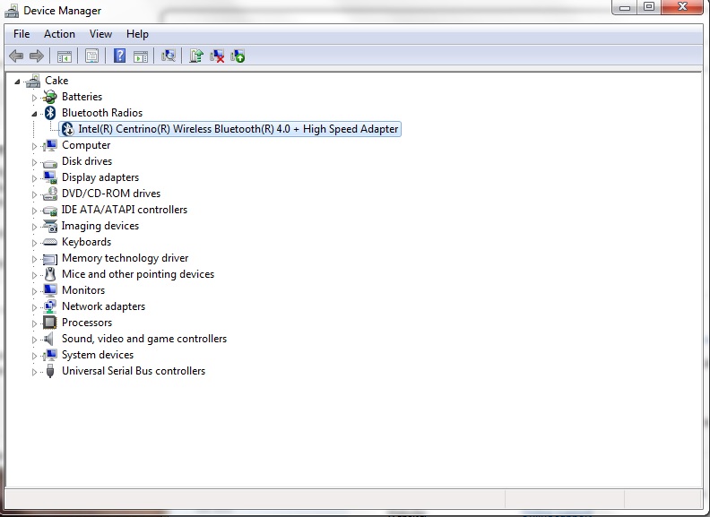
Task: Expand the Display adapters category
Action: click(x=34, y=178)
